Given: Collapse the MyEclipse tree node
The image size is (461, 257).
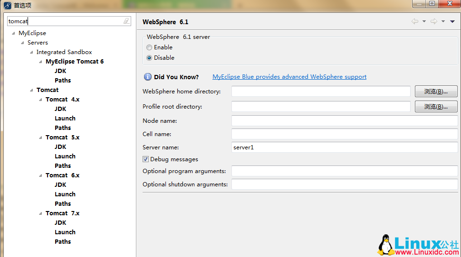Looking at the screenshot, I should [13, 33].
